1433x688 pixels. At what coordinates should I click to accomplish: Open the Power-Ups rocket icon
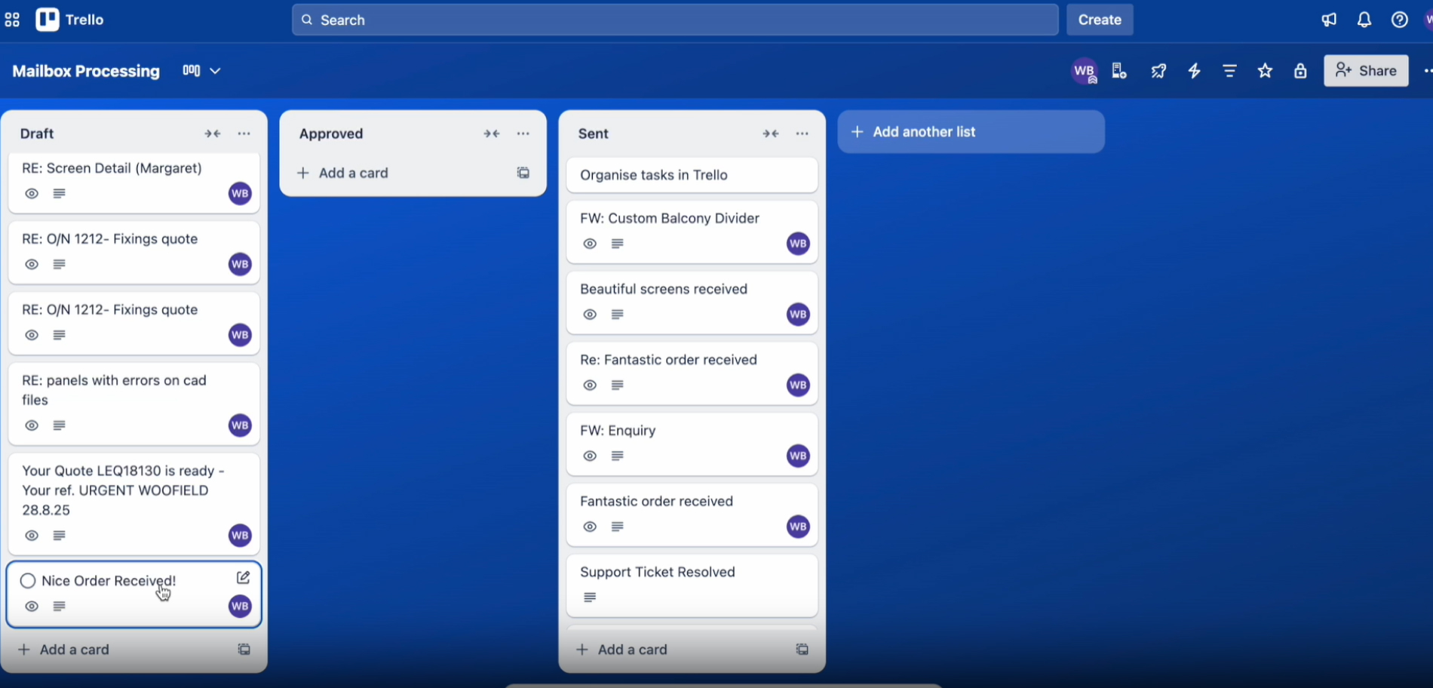point(1159,70)
